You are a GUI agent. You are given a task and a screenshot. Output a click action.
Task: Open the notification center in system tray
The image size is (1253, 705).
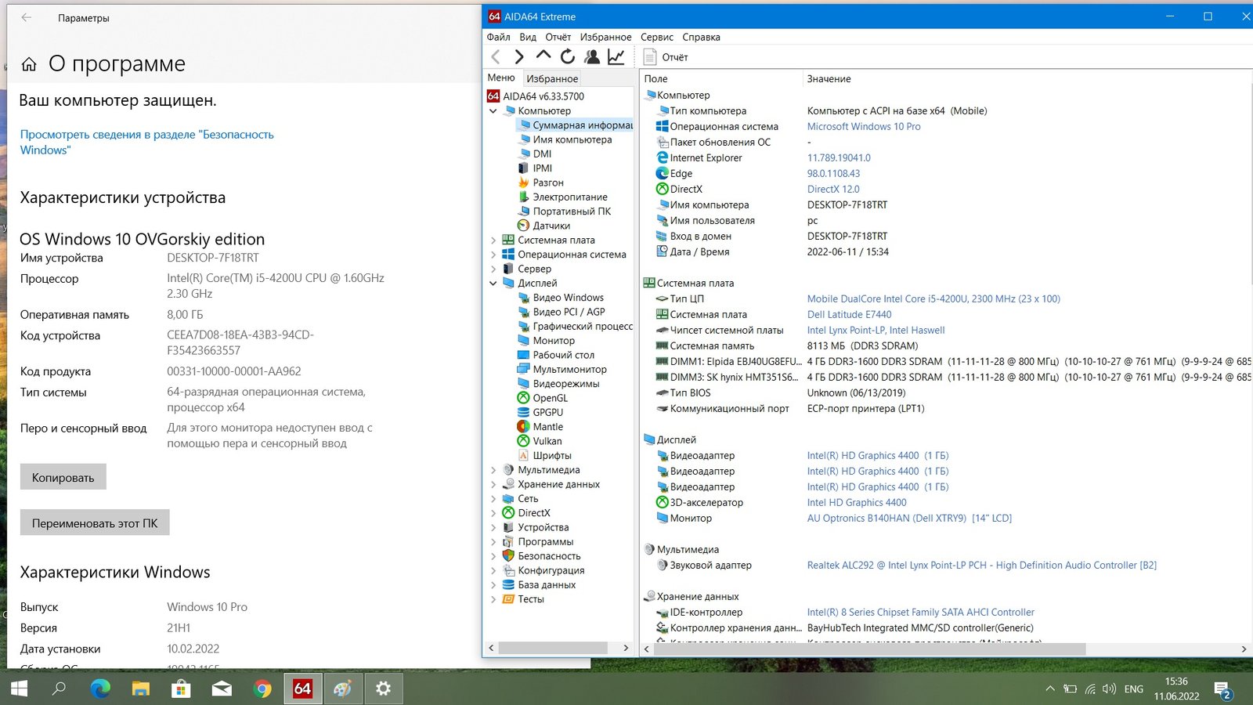[x=1223, y=689]
